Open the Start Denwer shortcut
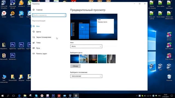Viewport: 175px width, 98px height. (x=169, y=46)
